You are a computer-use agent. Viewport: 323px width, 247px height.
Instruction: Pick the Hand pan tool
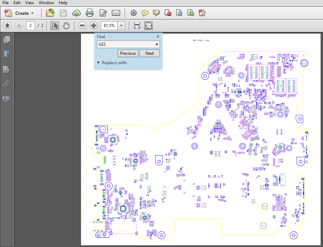[x=66, y=26]
